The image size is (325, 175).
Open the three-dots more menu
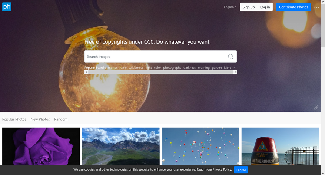pyautogui.click(x=316, y=7)
